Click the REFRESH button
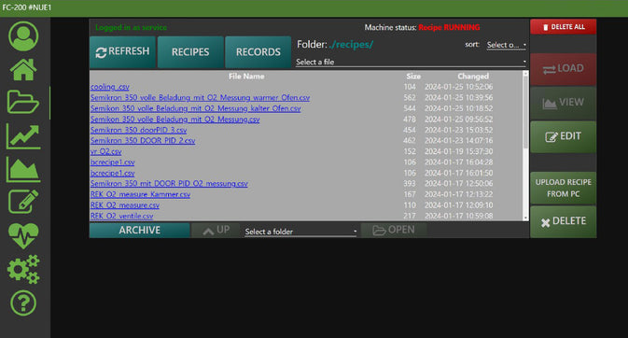This screenshot has width=628, height=338. (122, 52)
